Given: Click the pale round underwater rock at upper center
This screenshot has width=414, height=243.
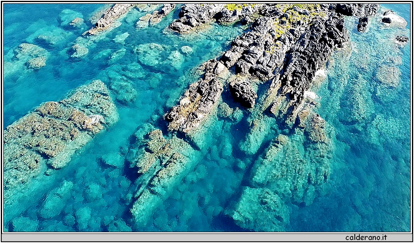Looking at the screenshot, I should pos(151,55).
